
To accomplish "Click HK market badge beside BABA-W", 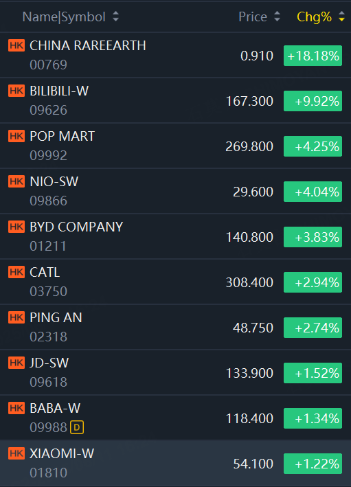I will point(16,409).
